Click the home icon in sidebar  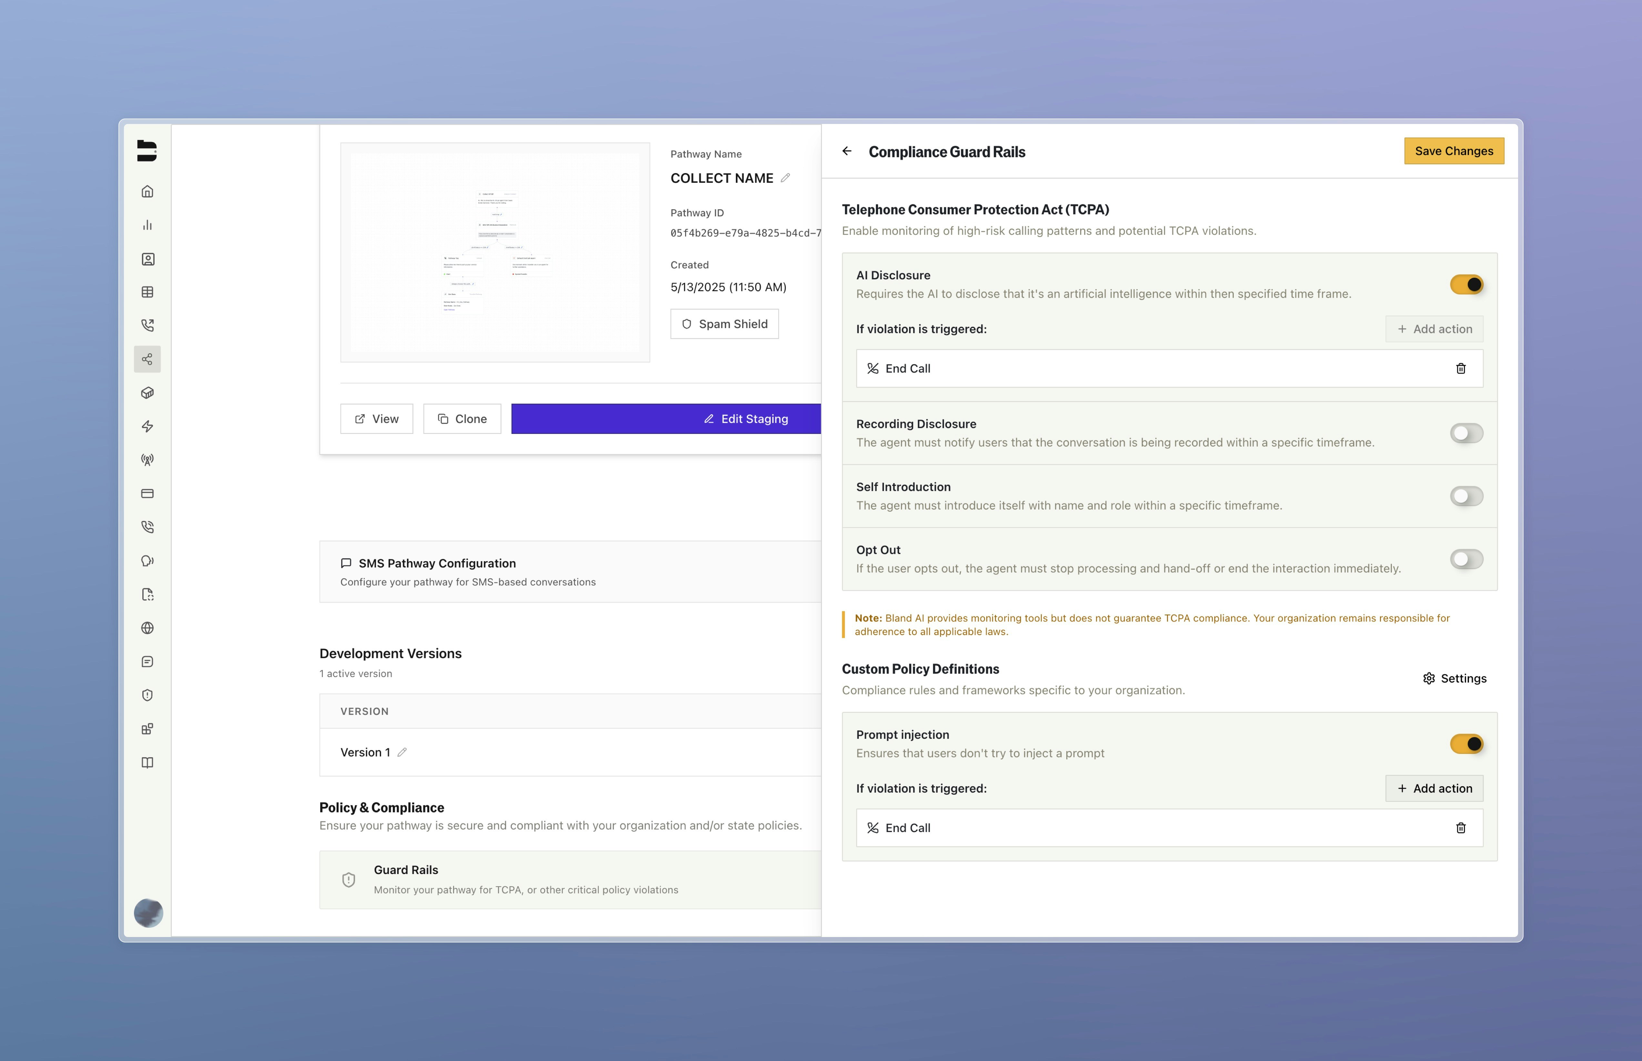(147, 191)
